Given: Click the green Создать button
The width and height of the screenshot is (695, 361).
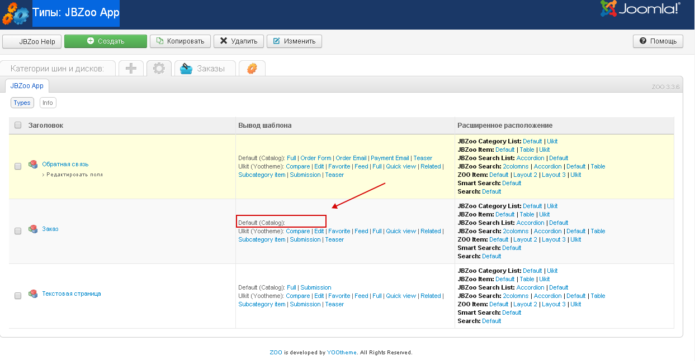Looking at the screenshot, I should (106, 41).
